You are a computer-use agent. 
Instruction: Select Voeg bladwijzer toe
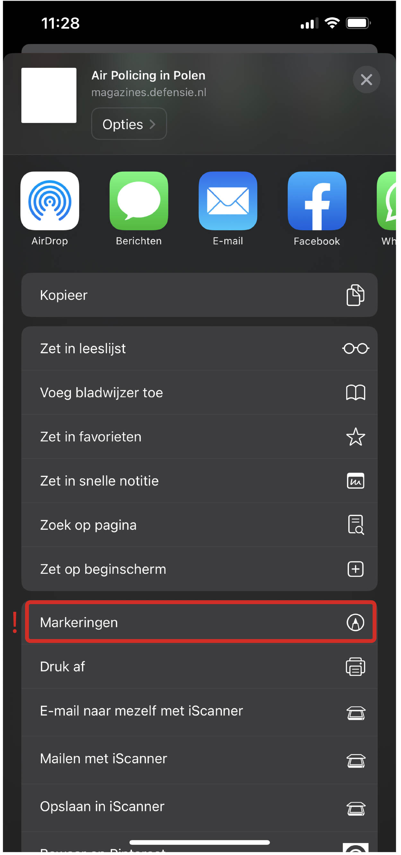pos(199,392)
